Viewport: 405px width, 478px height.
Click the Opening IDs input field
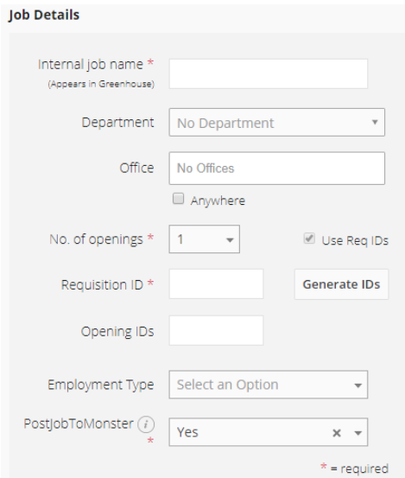pyautogui.click(x=216, y=330)
